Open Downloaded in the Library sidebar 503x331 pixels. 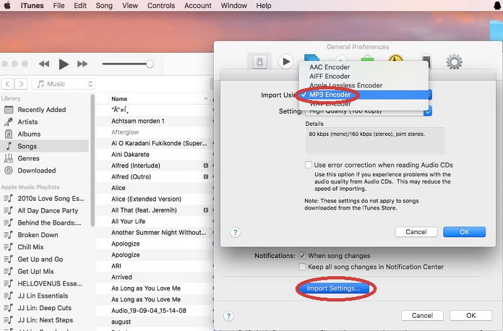click(x=36, y=171)
